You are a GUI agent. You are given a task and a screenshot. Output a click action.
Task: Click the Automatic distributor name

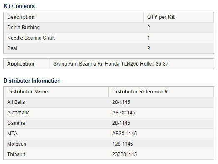(18, 113)
